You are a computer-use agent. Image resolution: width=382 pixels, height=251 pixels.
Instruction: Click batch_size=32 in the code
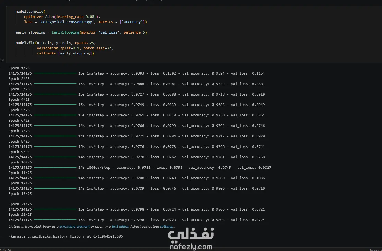(x=97, y=48)
